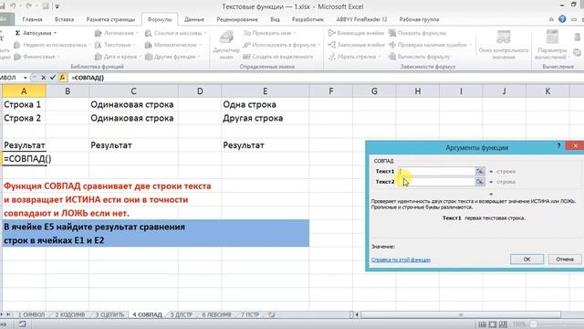Open the Автосумма function button
This screenshot has width=584, height=329.
point(36,33)
